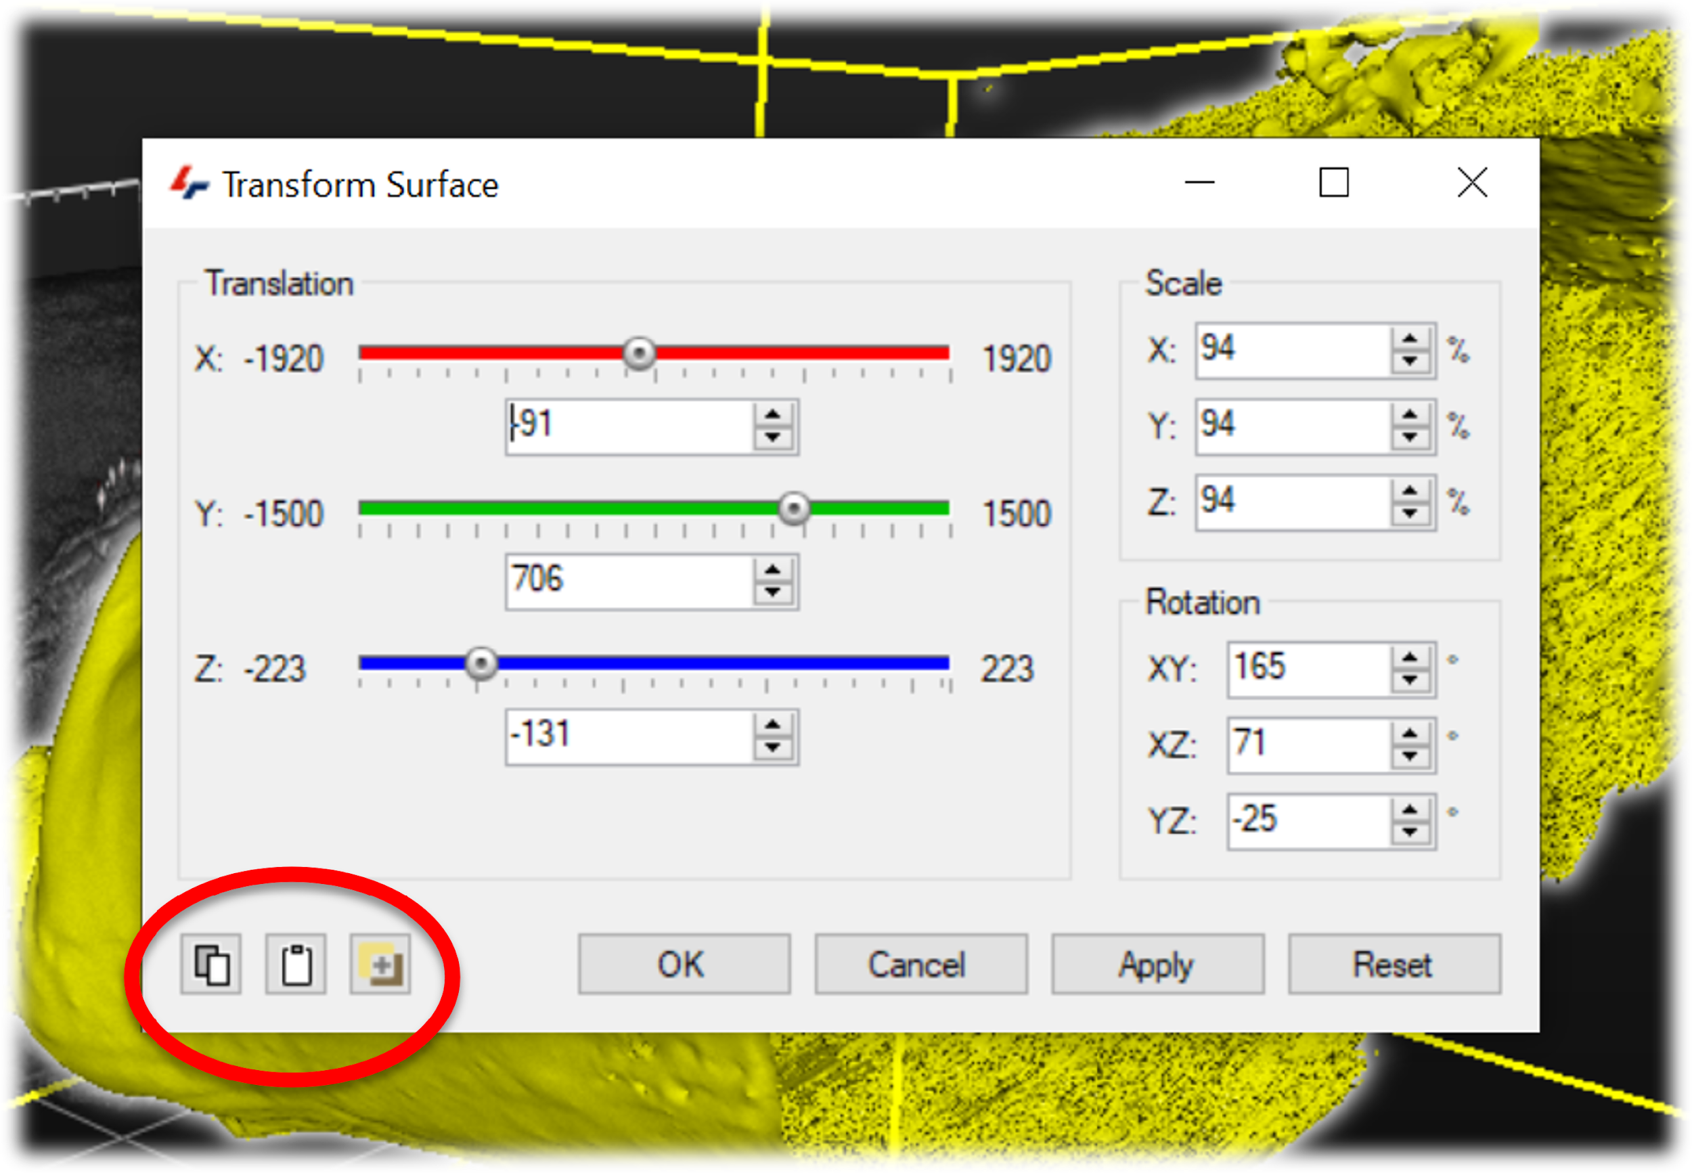Decrease Scale Z percentage down arrow
Image resolution: width=1692 pixels, height=1173 pixels.
point(1409,514)
